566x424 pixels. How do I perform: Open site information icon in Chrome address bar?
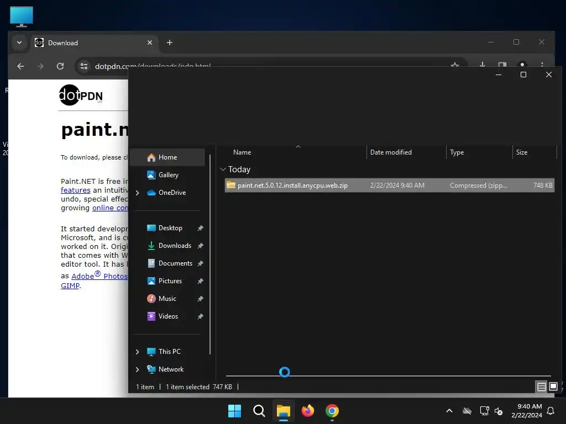[84, 66]
